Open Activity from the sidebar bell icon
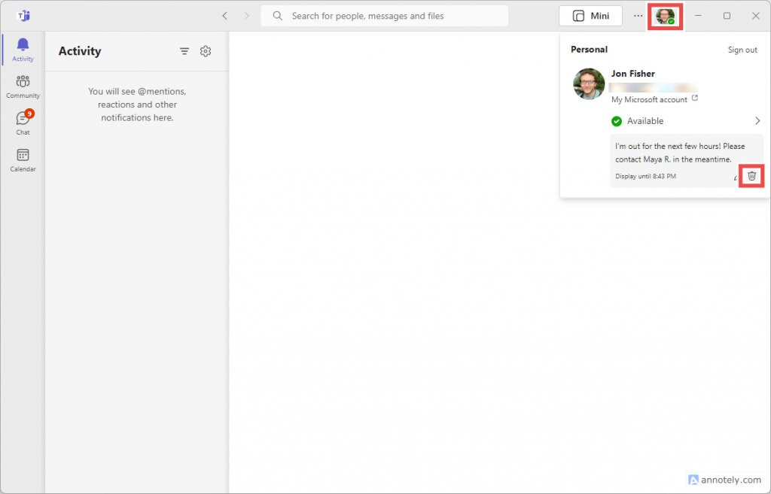The width and height of the screenshot is (771, 494). pyautogui.click(x=23, y=49)
